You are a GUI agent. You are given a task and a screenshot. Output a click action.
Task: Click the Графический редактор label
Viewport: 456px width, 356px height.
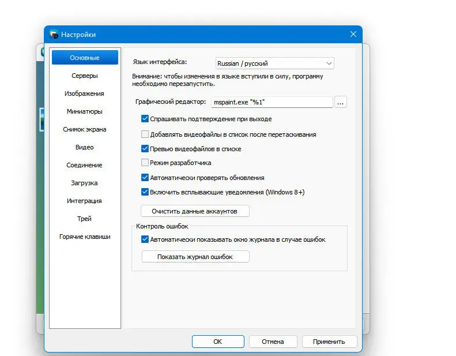click(x=171, y=102)
